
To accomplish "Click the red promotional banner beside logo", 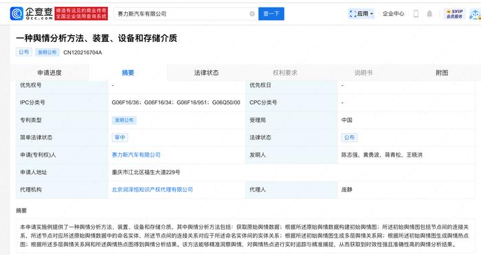I will pyautogui.click(x=81, y=14).
